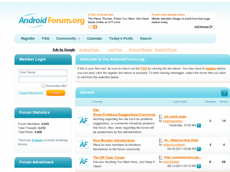Go to last post arrow dated 06-13-2011

199,166
